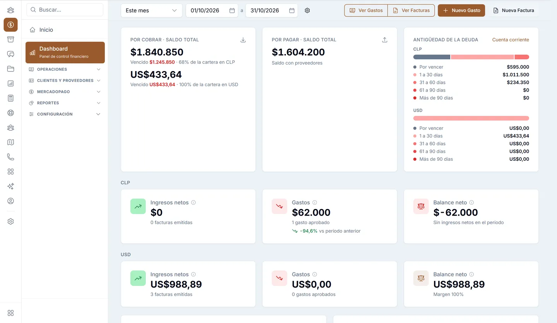
Task: Open the chat bubbles icon in the icon rail
Action: point(10,54)
